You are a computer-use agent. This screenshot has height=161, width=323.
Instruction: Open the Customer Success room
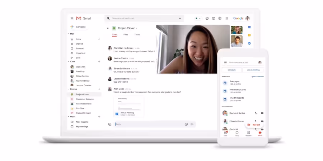[85, 99]
